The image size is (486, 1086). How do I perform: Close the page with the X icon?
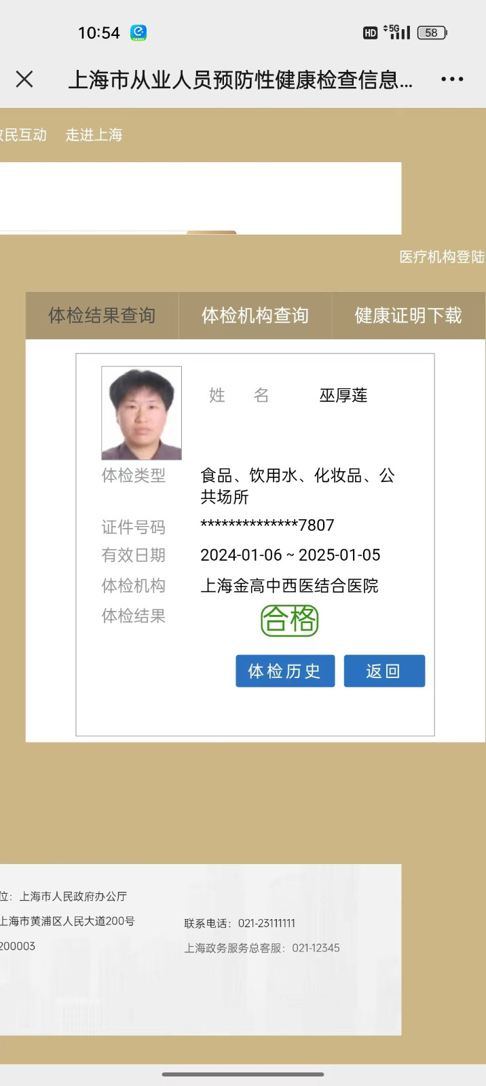coord(24,79)
